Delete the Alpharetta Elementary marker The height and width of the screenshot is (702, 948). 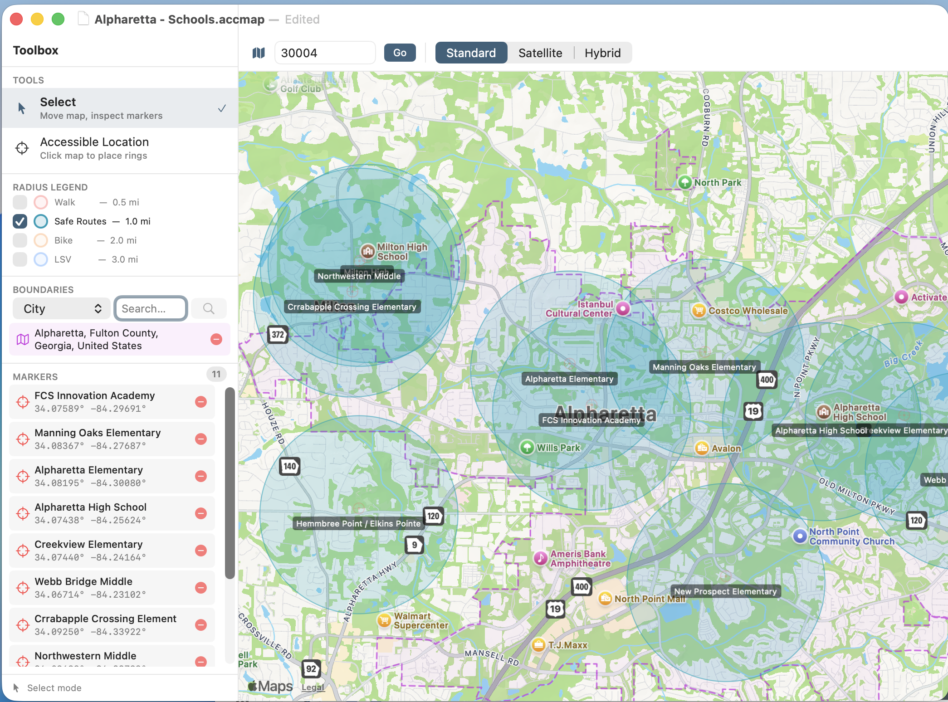(x=201, y=476)
